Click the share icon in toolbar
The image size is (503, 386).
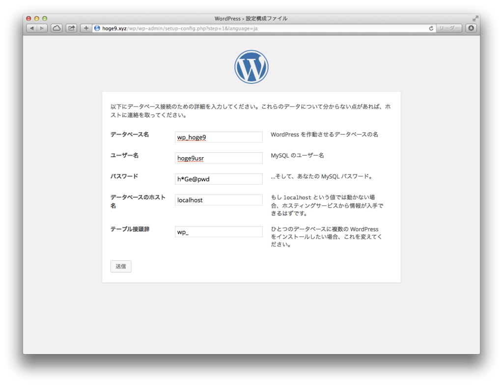(71, 28)
